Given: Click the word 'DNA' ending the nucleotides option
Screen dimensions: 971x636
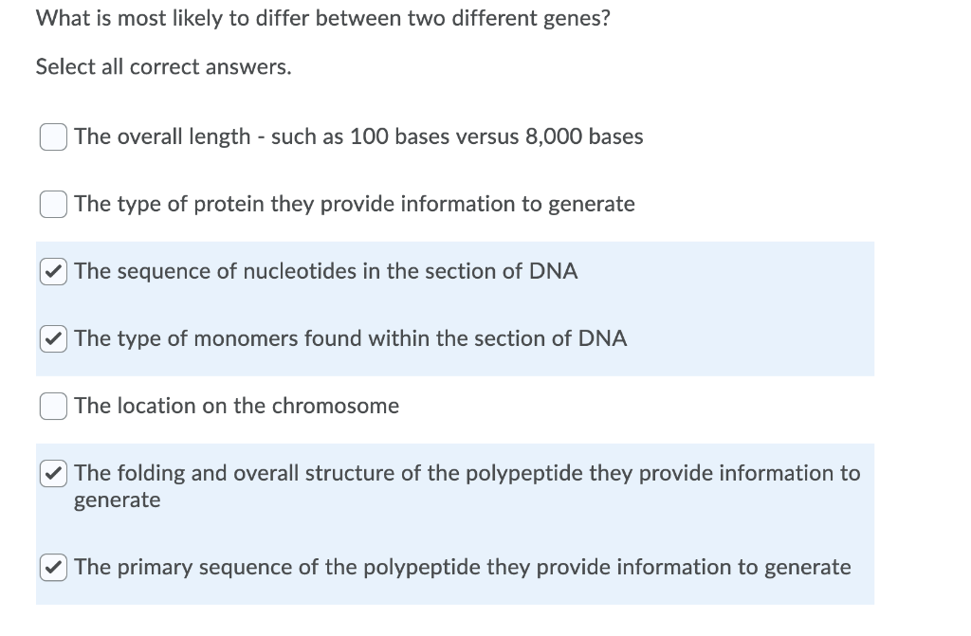Looking at the screenshot, I should pyautogui.click(x=553, y=272).
